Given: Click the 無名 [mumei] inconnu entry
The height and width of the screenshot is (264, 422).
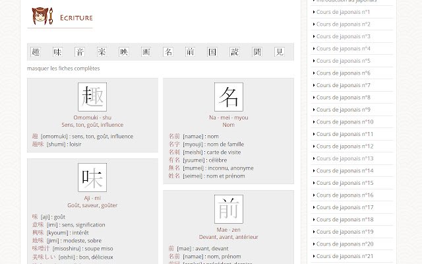Looking at the screenshot, I should click(211, 168).
